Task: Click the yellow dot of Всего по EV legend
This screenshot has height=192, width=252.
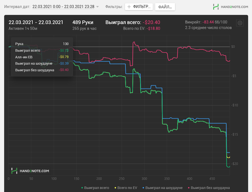Action: tap(115, 188)
